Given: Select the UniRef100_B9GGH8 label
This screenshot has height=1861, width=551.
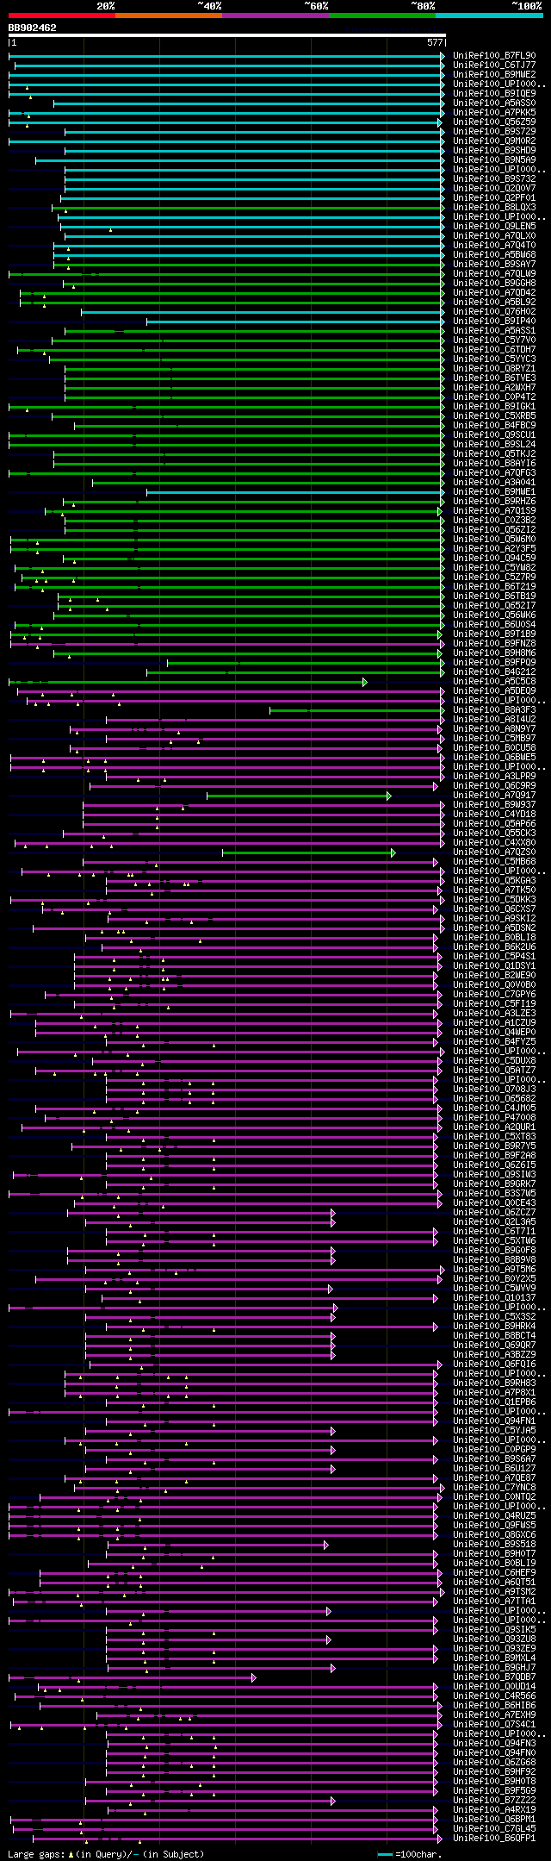Looking at the screenshot, I should 494,283.
